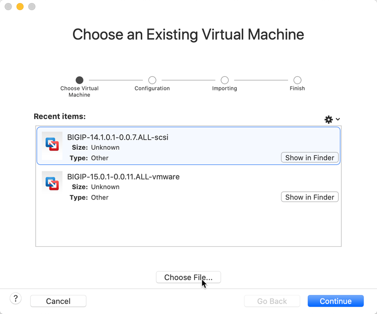
Task: Show BIGIP-14.1.0.1 in Finder
Action: click(310, 158)
